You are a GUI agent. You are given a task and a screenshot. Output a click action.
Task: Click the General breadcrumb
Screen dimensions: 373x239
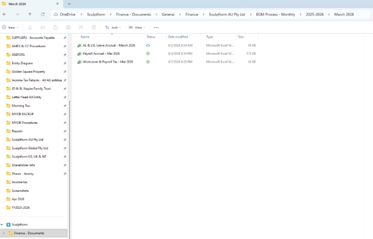(x=168, y=15)
